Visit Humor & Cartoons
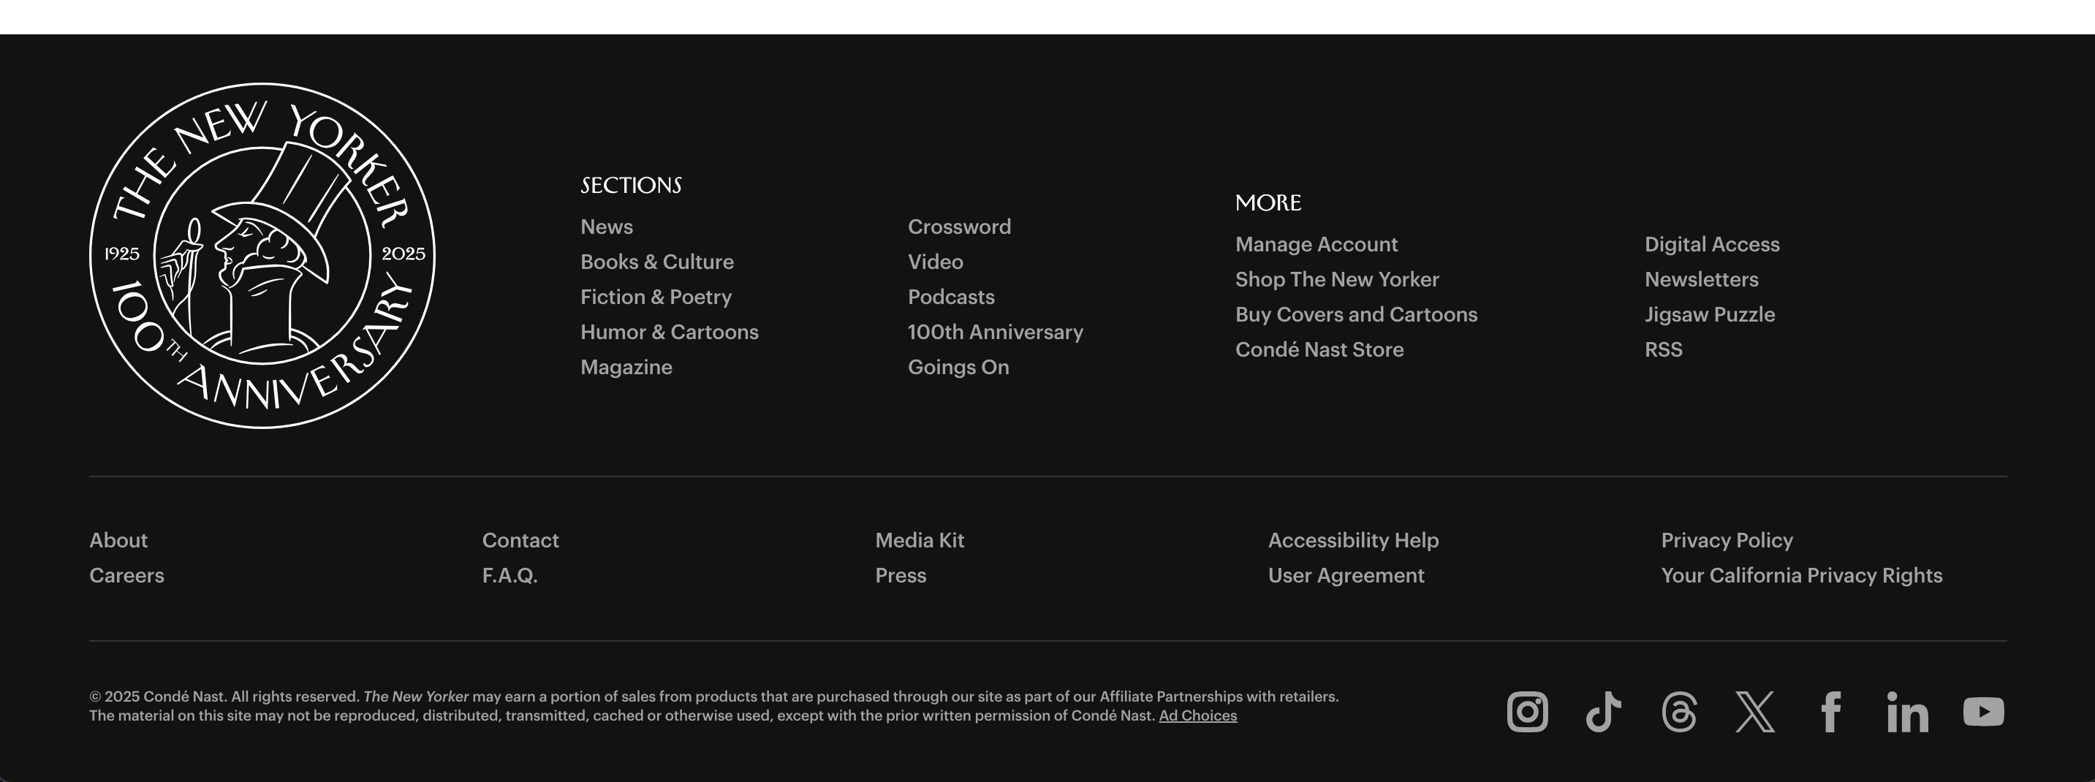 (670, 332)
